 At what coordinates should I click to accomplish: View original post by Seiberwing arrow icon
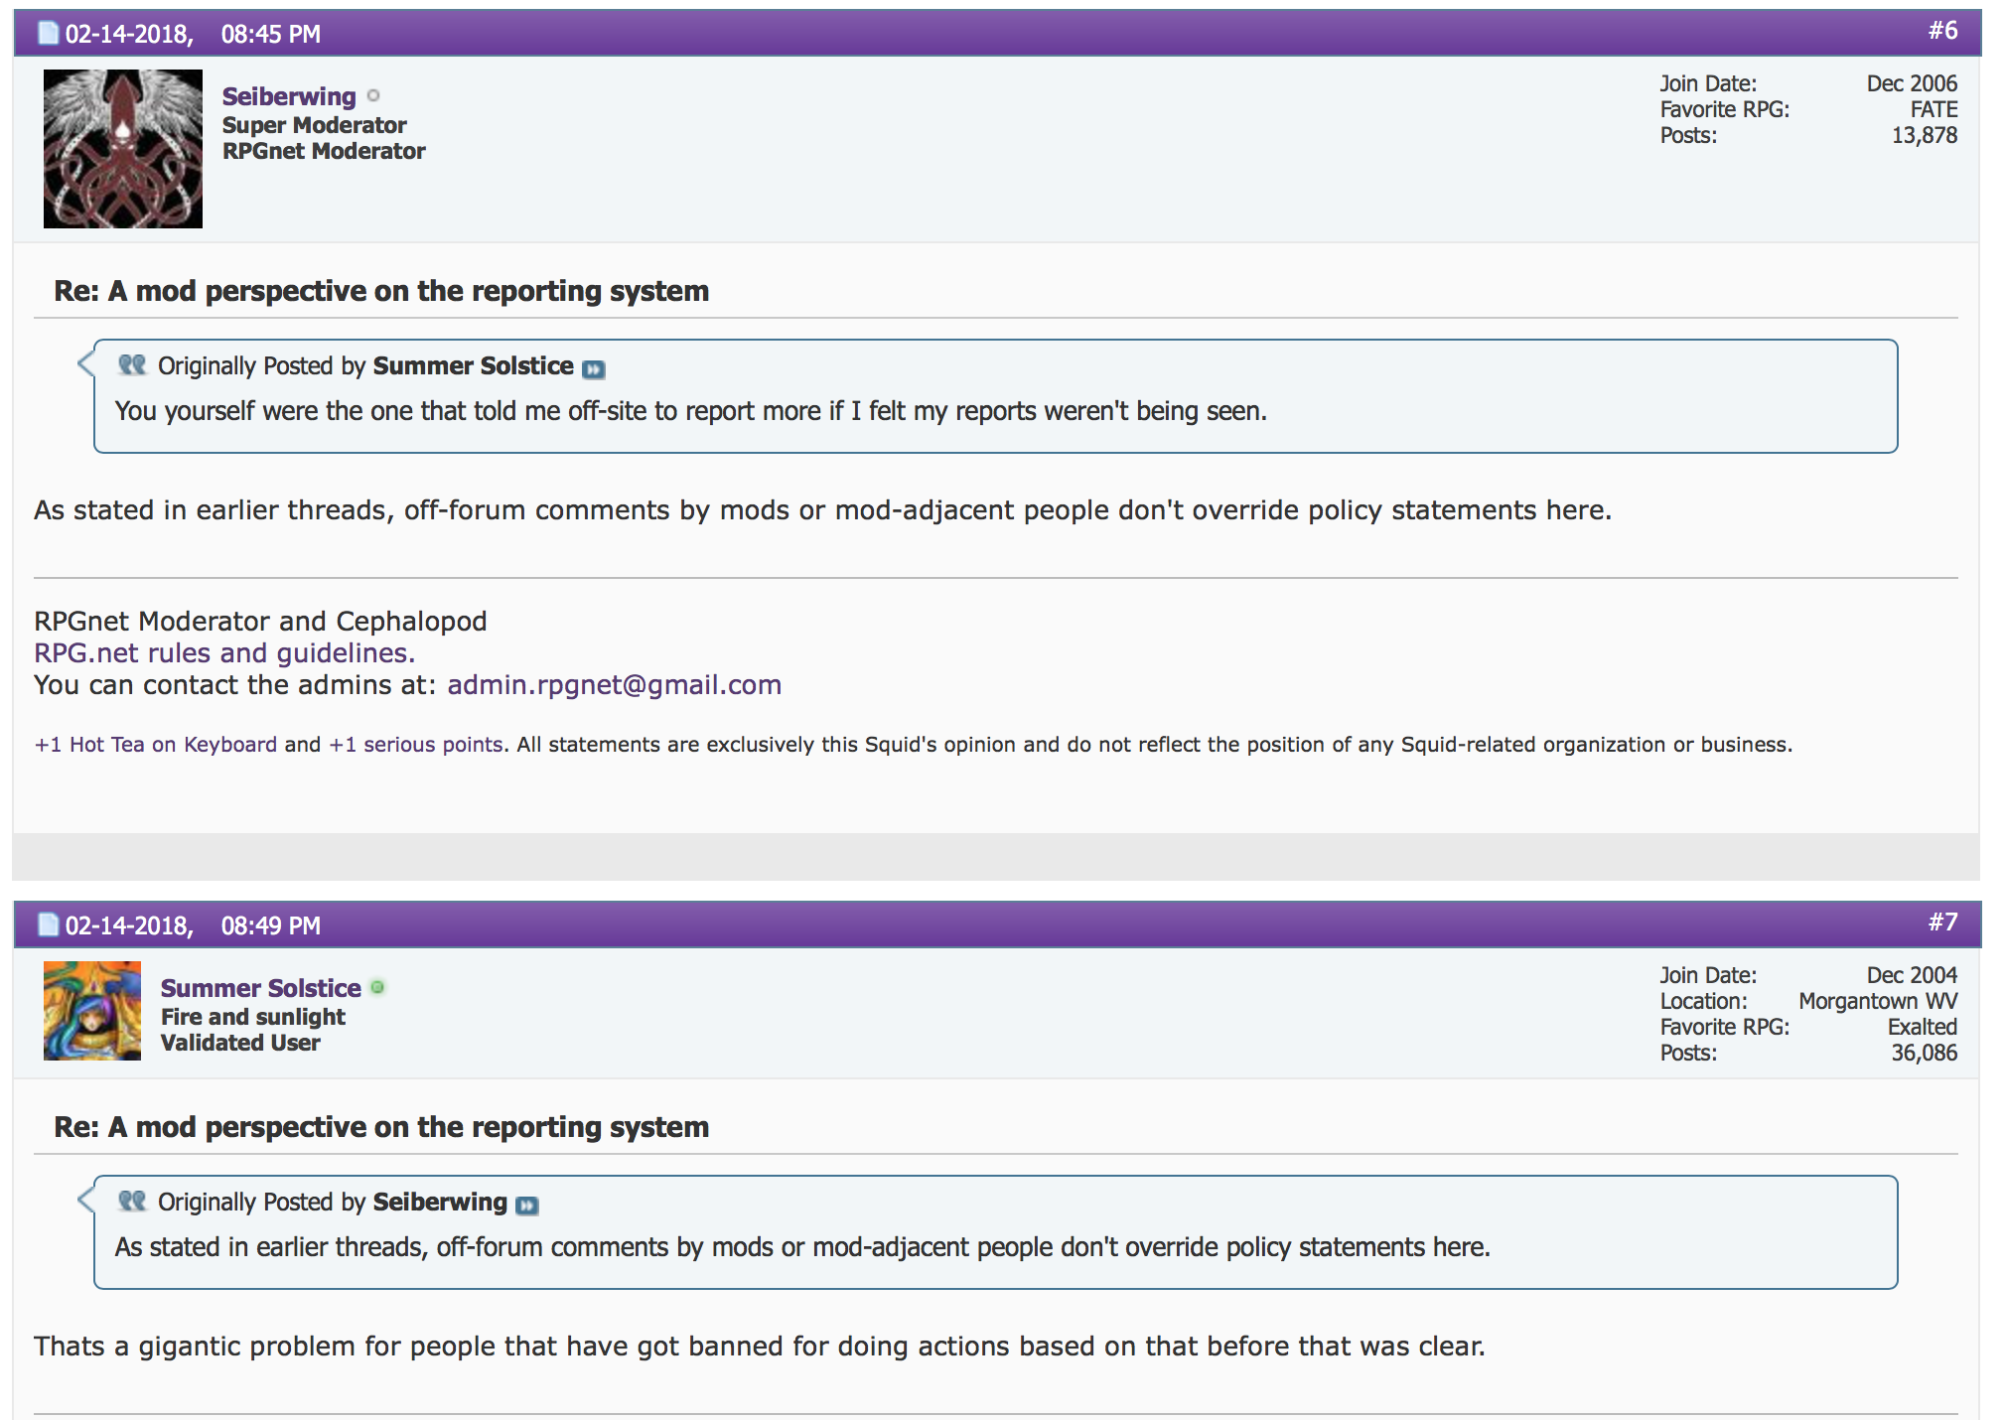tap(527, 1206)
